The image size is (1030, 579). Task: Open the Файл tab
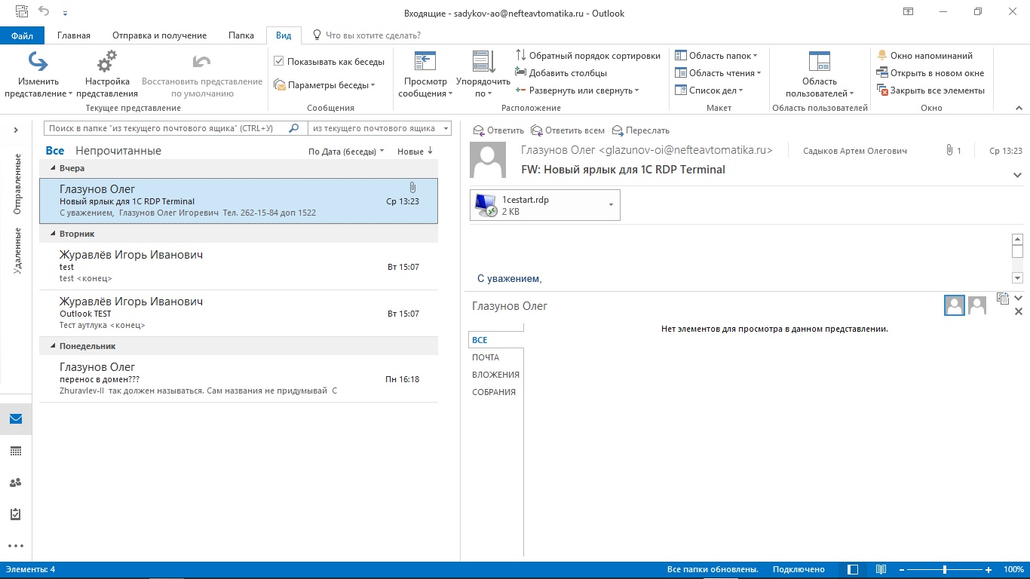click(22, 35)
